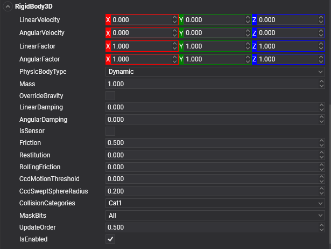Click the LinearFactor Z stepper arrows
The height and width of the screenshot is (249, 331).
click(321, 46)
